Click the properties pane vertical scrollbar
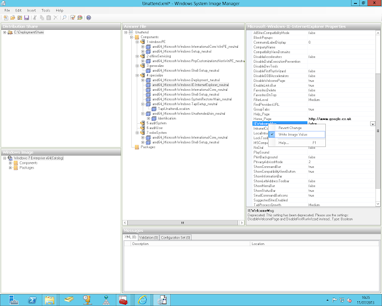The height and width of the screenshot is (306, 382). coord(378,131)
